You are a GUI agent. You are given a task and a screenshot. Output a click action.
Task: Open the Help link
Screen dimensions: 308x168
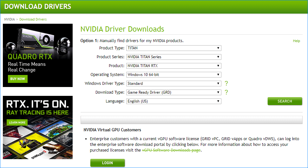[296, 41]
